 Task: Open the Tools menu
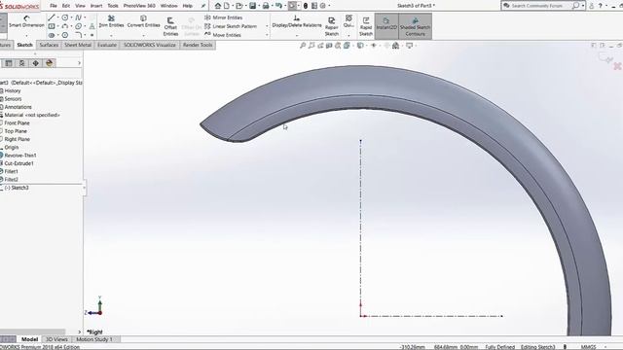tap(113, 6)
